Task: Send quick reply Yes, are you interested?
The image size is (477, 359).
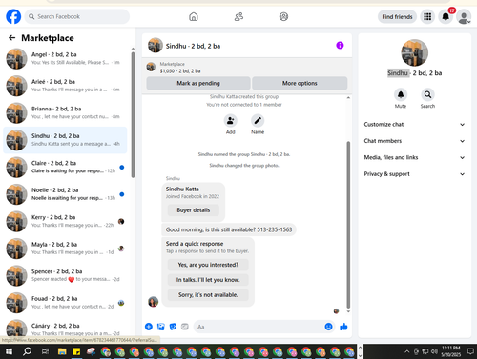Action: pyautogui.click(x=208, y=265)
